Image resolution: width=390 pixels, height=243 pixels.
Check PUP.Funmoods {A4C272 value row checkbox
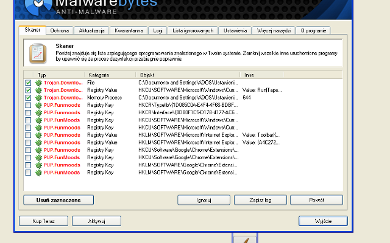pyautogui.click(x=28, y=143)
